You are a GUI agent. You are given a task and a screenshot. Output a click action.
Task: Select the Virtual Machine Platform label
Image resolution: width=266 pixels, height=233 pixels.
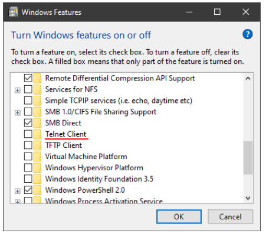(x=86, y=157)
